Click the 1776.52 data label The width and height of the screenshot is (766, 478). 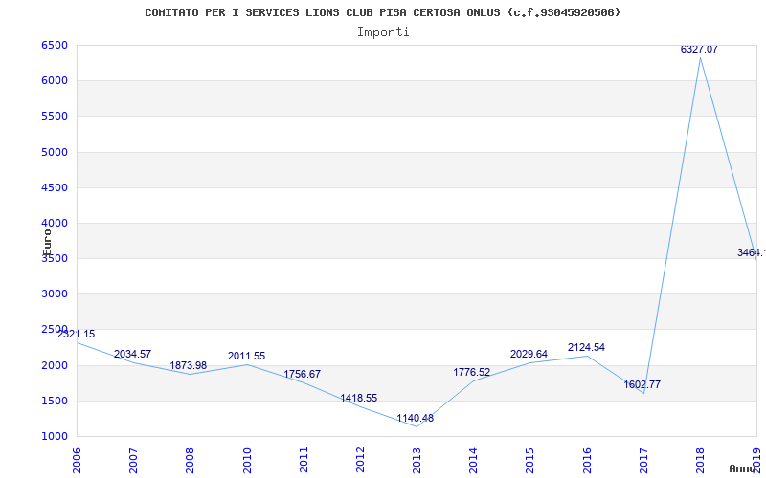pyautogui.click(x=471, y=372)
